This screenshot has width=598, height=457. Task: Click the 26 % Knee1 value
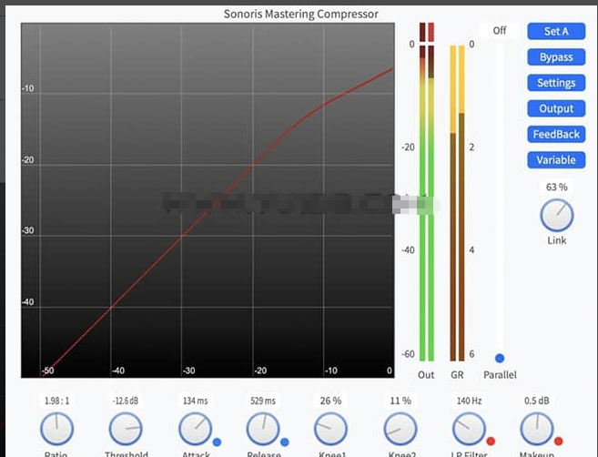[330, 401]
